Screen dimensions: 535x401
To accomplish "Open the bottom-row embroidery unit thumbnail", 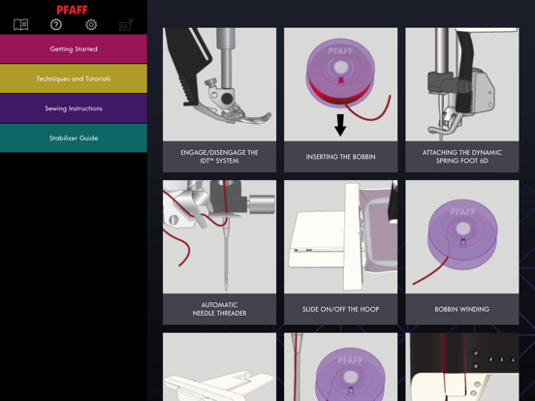I will (219, 367).
